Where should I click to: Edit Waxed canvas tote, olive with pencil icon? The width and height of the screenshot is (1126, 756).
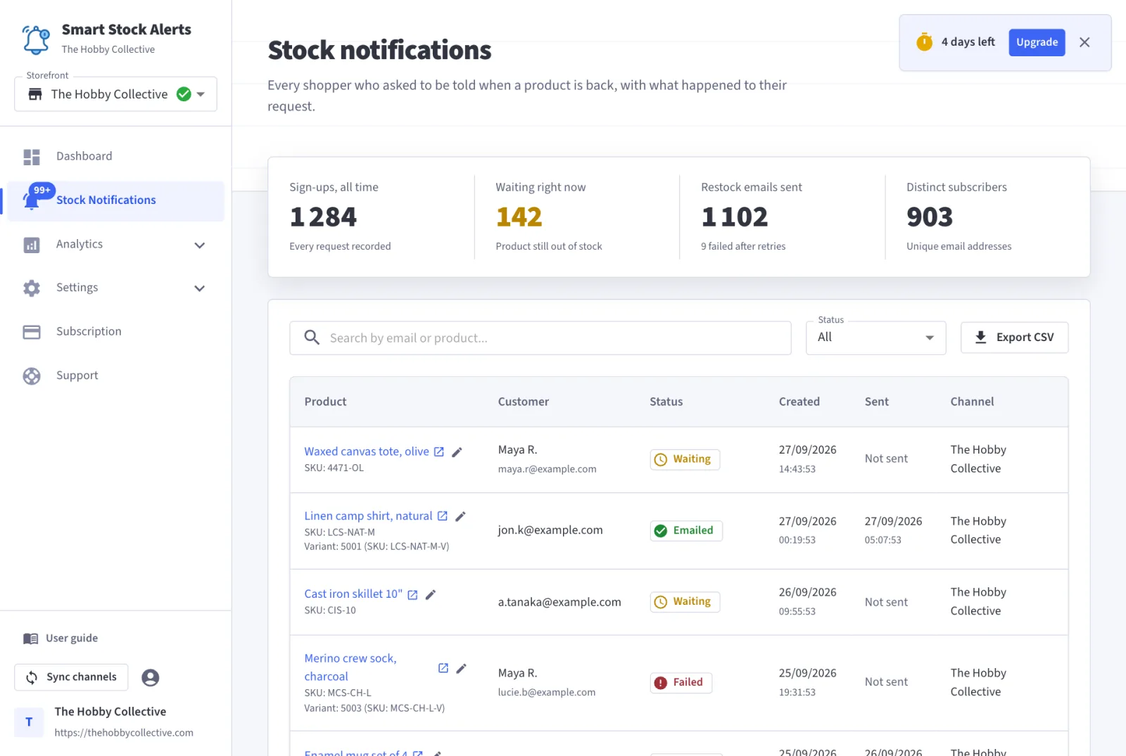tap(457, 452)
